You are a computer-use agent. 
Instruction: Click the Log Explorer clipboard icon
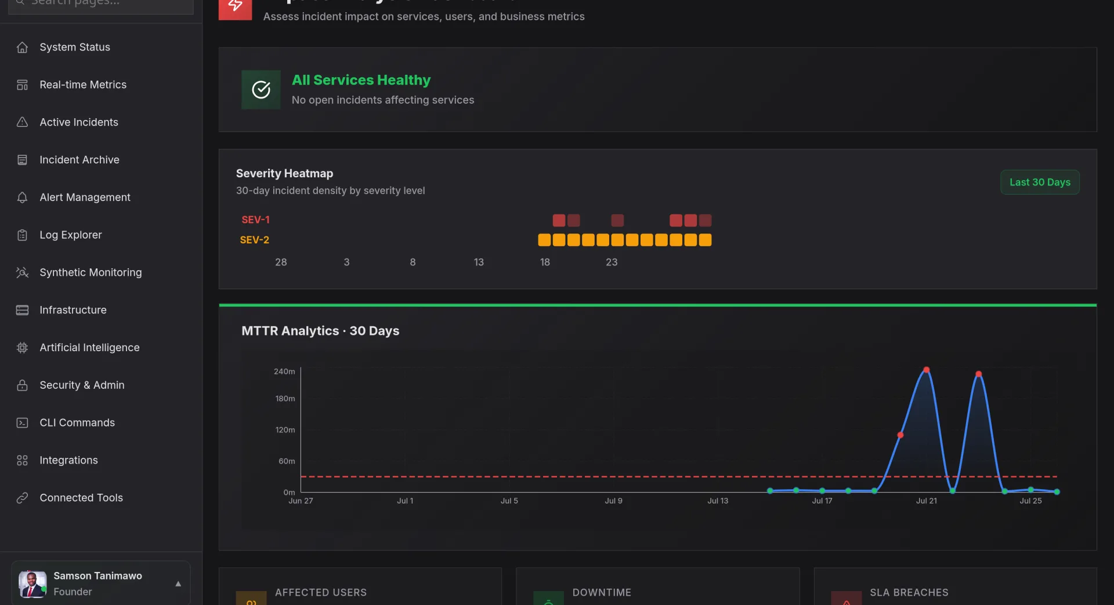pos(22,235)
